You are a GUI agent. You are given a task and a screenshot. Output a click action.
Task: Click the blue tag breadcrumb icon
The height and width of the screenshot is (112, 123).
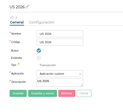pos(12,18)
